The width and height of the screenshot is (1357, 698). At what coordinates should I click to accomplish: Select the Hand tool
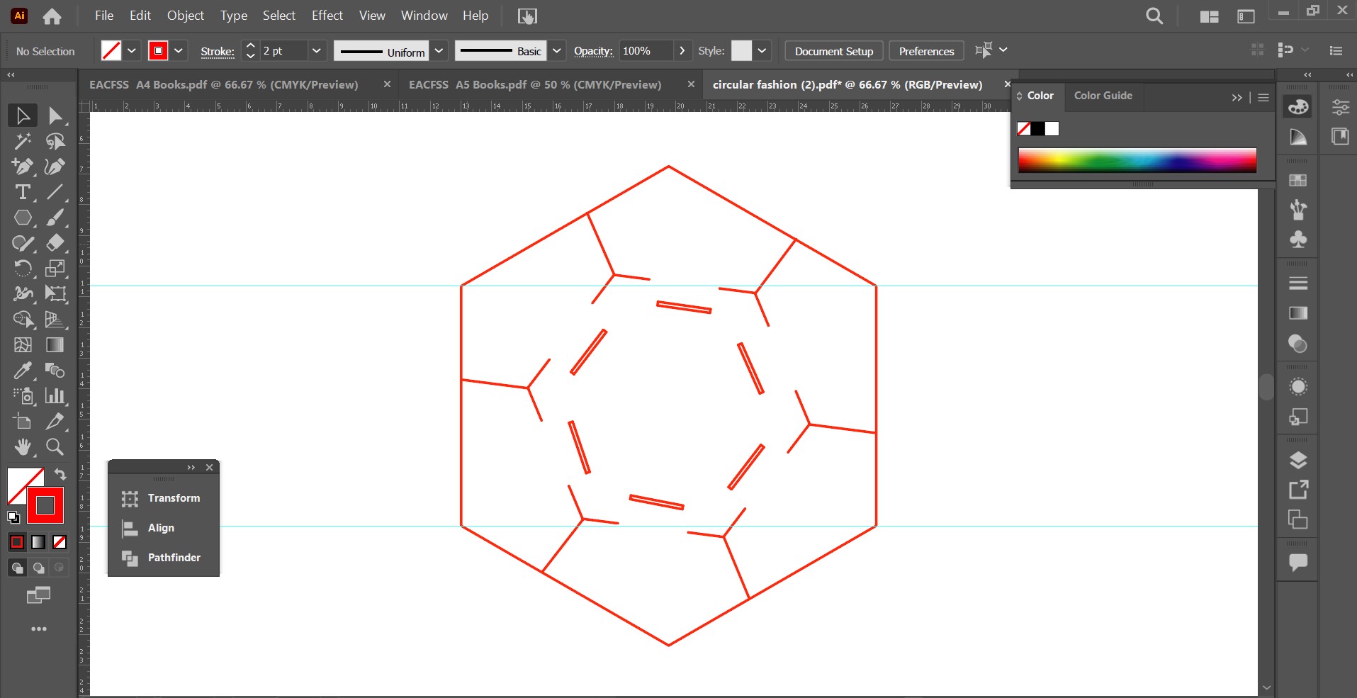23,447
